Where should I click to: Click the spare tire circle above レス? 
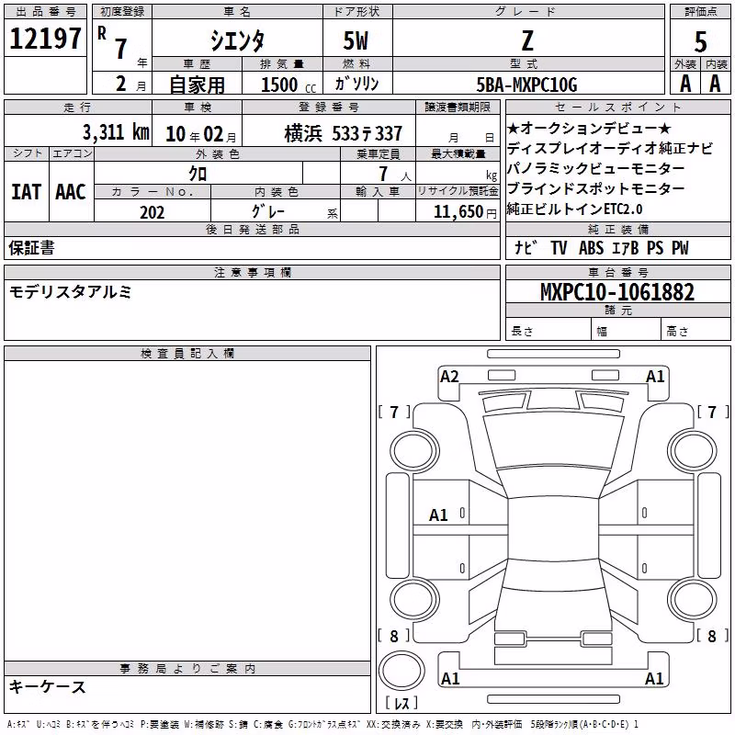point(401,671)
